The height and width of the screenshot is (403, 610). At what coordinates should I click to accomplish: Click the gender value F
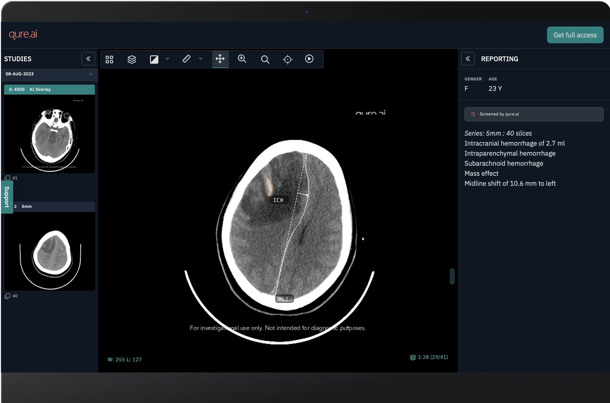pyautogui.click(x=466, y=89)
